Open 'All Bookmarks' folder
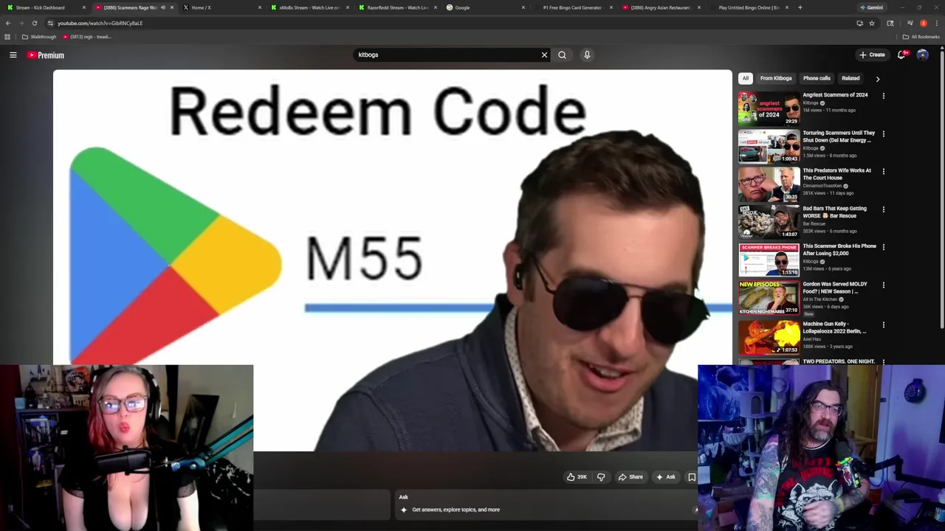 click(x=921, y=37)
